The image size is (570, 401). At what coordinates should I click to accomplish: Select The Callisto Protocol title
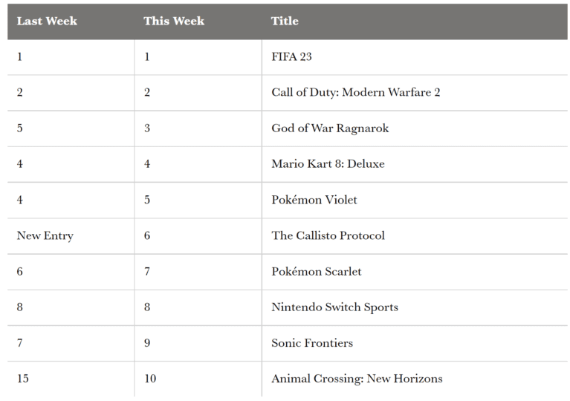(328, 235)
